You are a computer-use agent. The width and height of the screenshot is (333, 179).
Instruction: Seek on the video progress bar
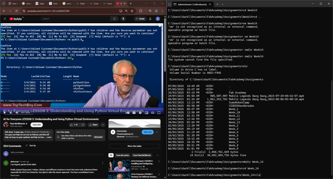(82, 109)
